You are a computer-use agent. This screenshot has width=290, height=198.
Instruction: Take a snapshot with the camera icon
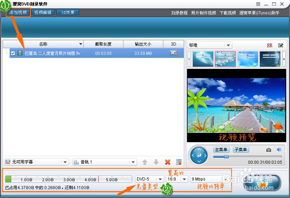[269, 150]
